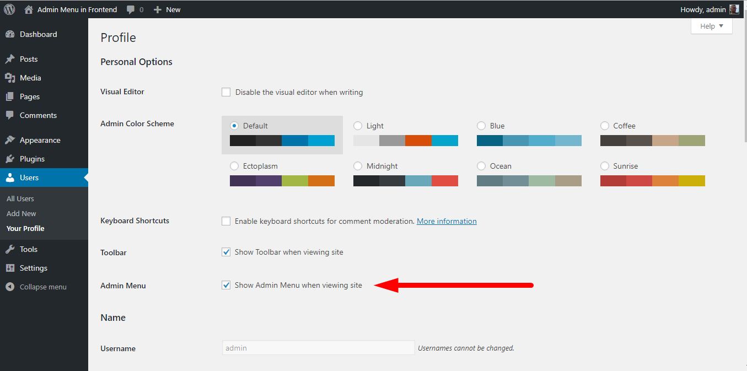Open All Users submenu link
Screen dimensions: 747x371
(x=20, y=198)
